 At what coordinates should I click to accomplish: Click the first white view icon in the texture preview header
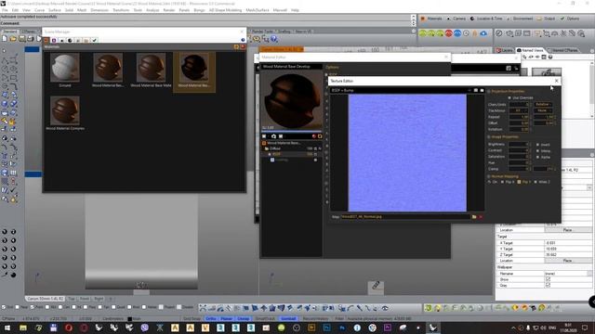point(475,91)
